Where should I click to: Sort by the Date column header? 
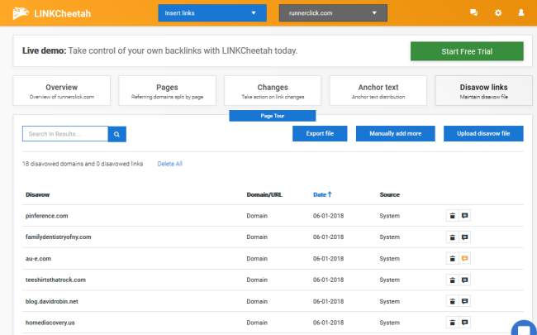click(x=322, y=194)
